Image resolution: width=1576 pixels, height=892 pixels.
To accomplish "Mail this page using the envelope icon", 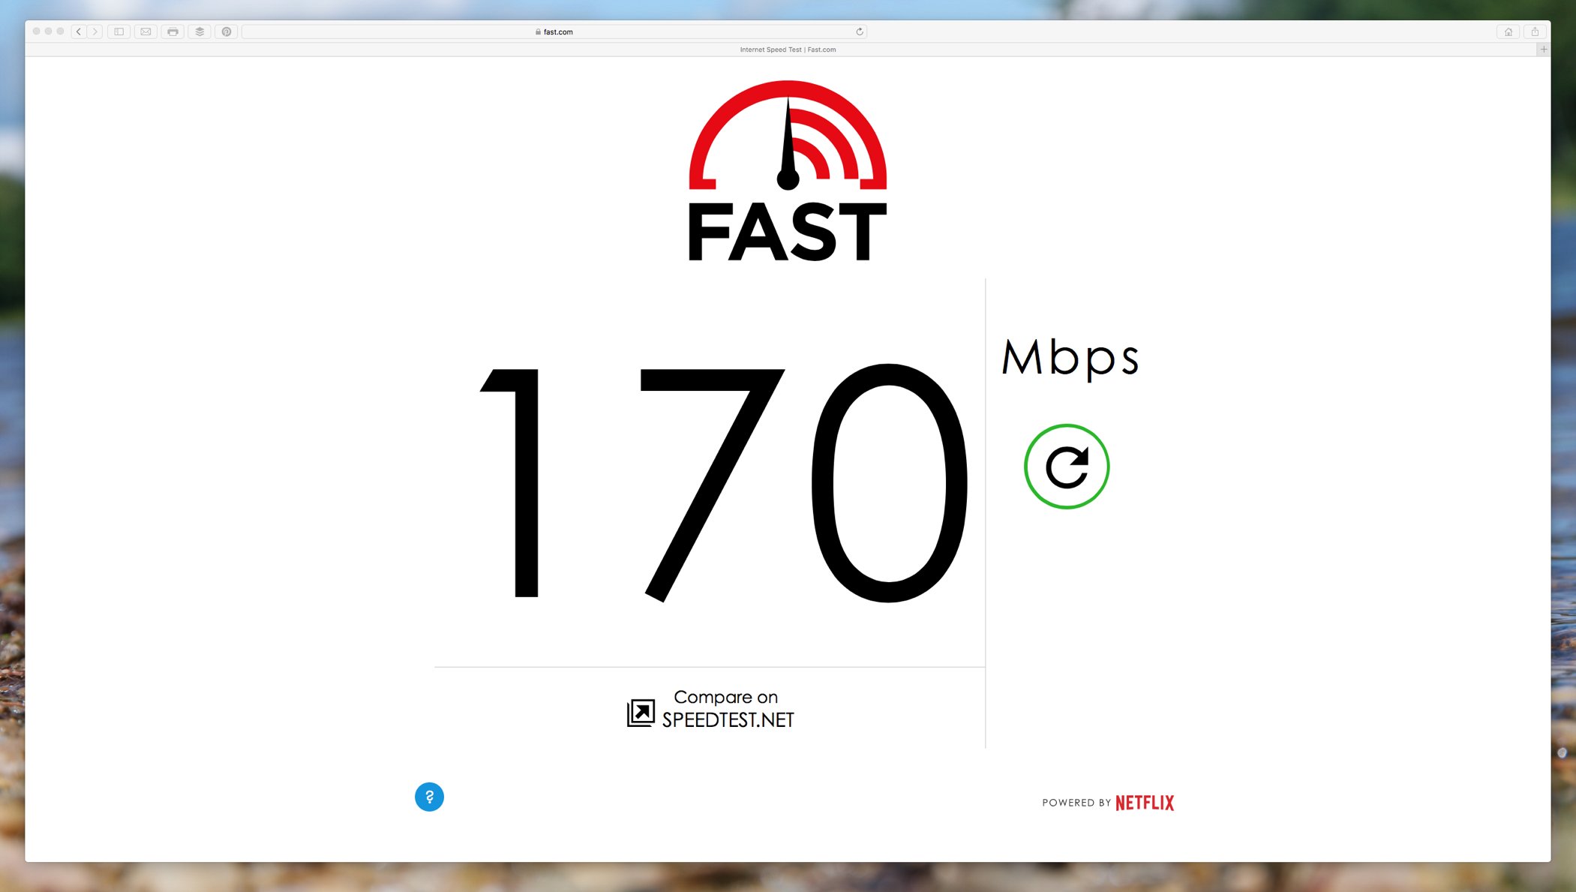I will [146, 32].
